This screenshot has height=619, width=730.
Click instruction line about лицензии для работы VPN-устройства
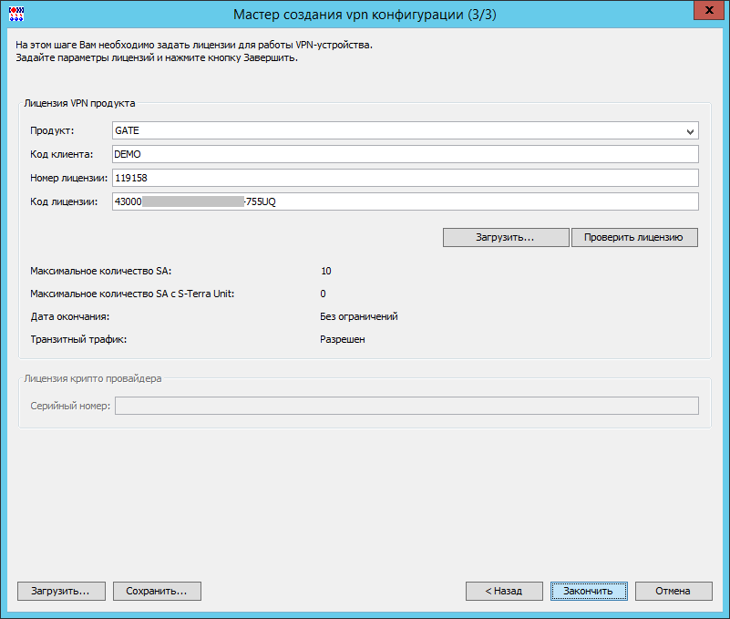pos(194,46)
